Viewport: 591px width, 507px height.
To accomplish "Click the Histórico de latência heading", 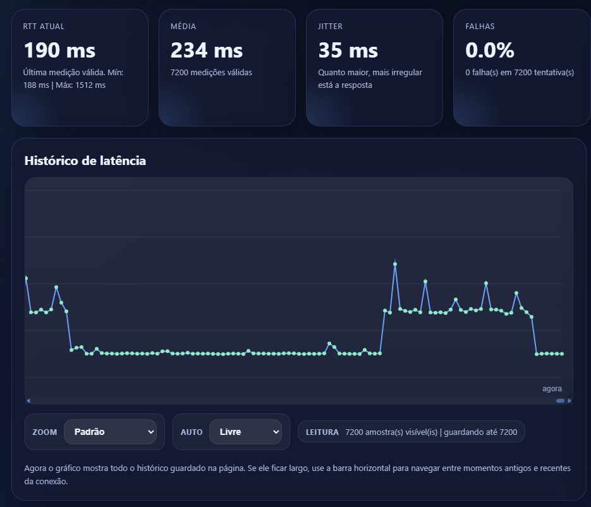I will (84, 161).
